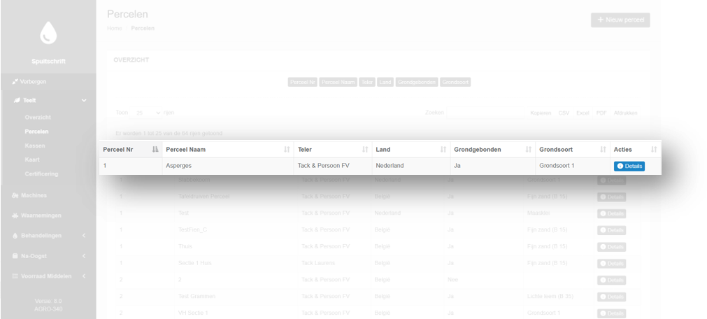Click the Sectie 1 Huis name cell
Image resolution: width=707 pixels, height=319 pixels.
(195, 263)
